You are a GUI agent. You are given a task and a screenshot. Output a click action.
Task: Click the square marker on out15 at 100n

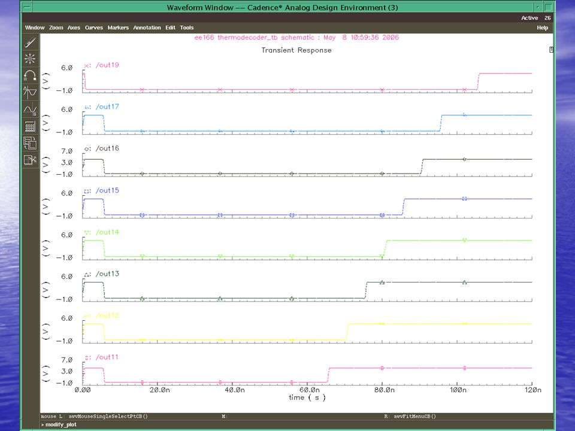click(x=464, y=199)
